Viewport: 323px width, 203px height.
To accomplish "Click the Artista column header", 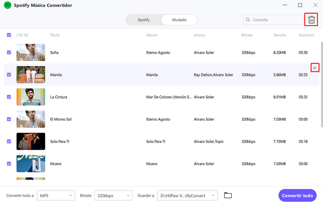I will click(199, 35).
